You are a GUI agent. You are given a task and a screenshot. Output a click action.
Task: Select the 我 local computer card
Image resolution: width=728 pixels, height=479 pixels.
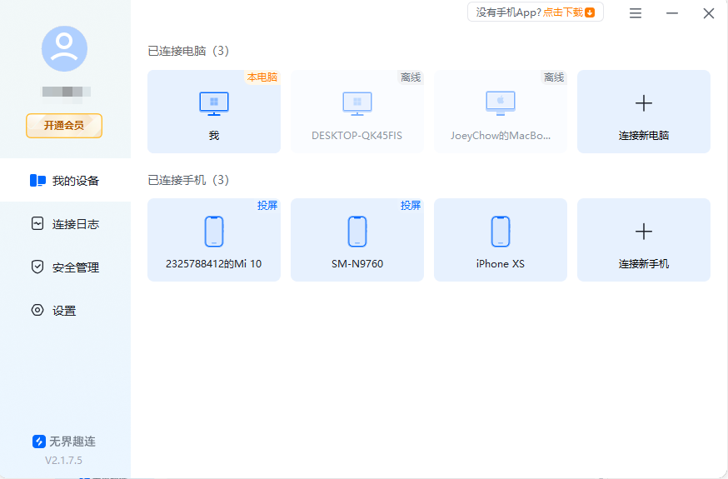(x=214, y=112)
